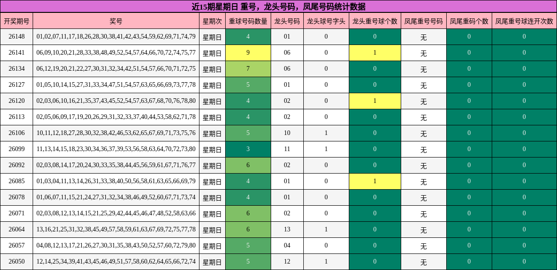Select the numbers row starting 01,03,04,11,13

[x=116, y=181]
